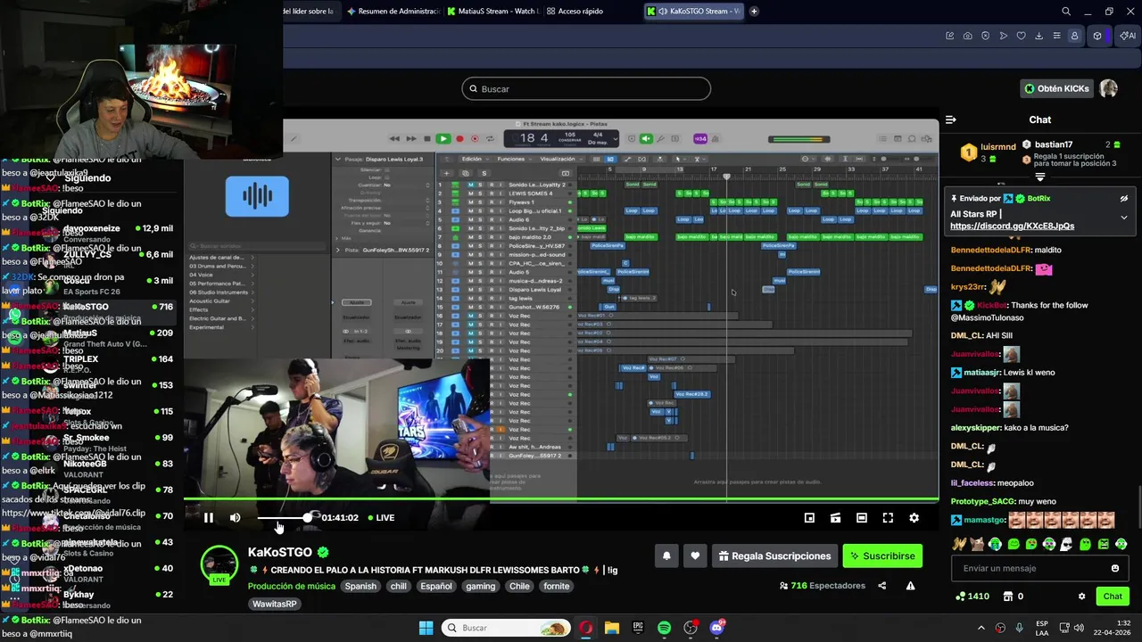Open Producción de música category link
This screenshot has height=642, width=1142.
pyautogui.click(x=292, y=586)
